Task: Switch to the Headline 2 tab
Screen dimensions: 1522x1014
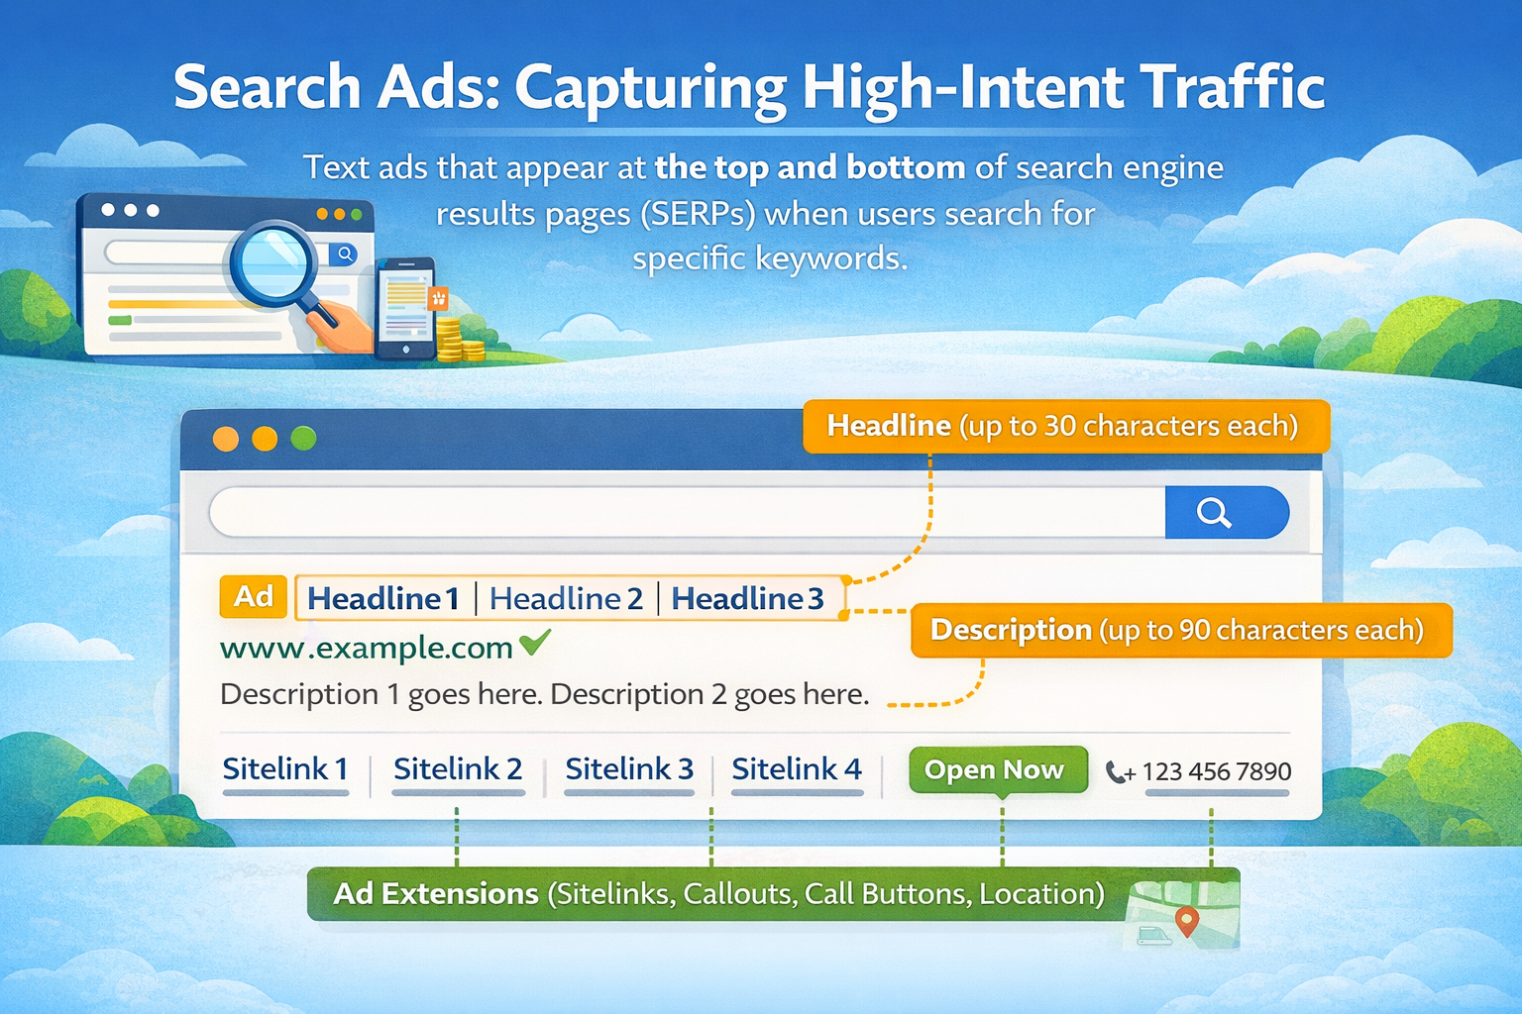Action: pyautogui.click(x=566, y=597)
